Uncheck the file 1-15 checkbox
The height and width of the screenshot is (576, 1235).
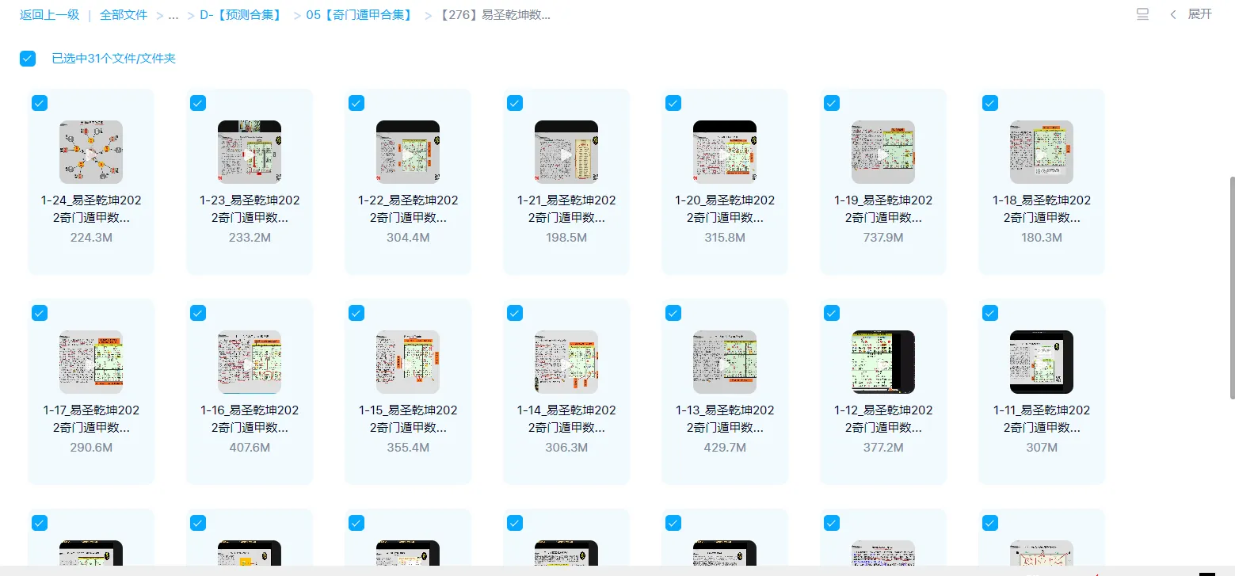(356, 313)
